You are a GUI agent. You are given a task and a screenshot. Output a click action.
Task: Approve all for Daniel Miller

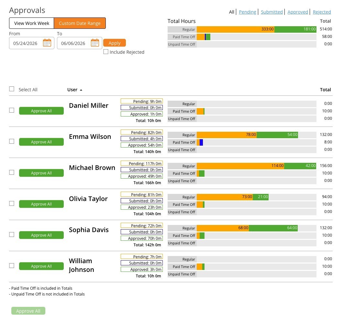click(x=41, y=111)
